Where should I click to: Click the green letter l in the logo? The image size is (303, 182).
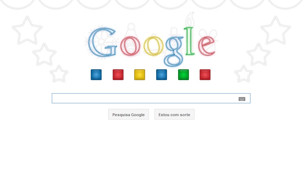pos(189,41)
